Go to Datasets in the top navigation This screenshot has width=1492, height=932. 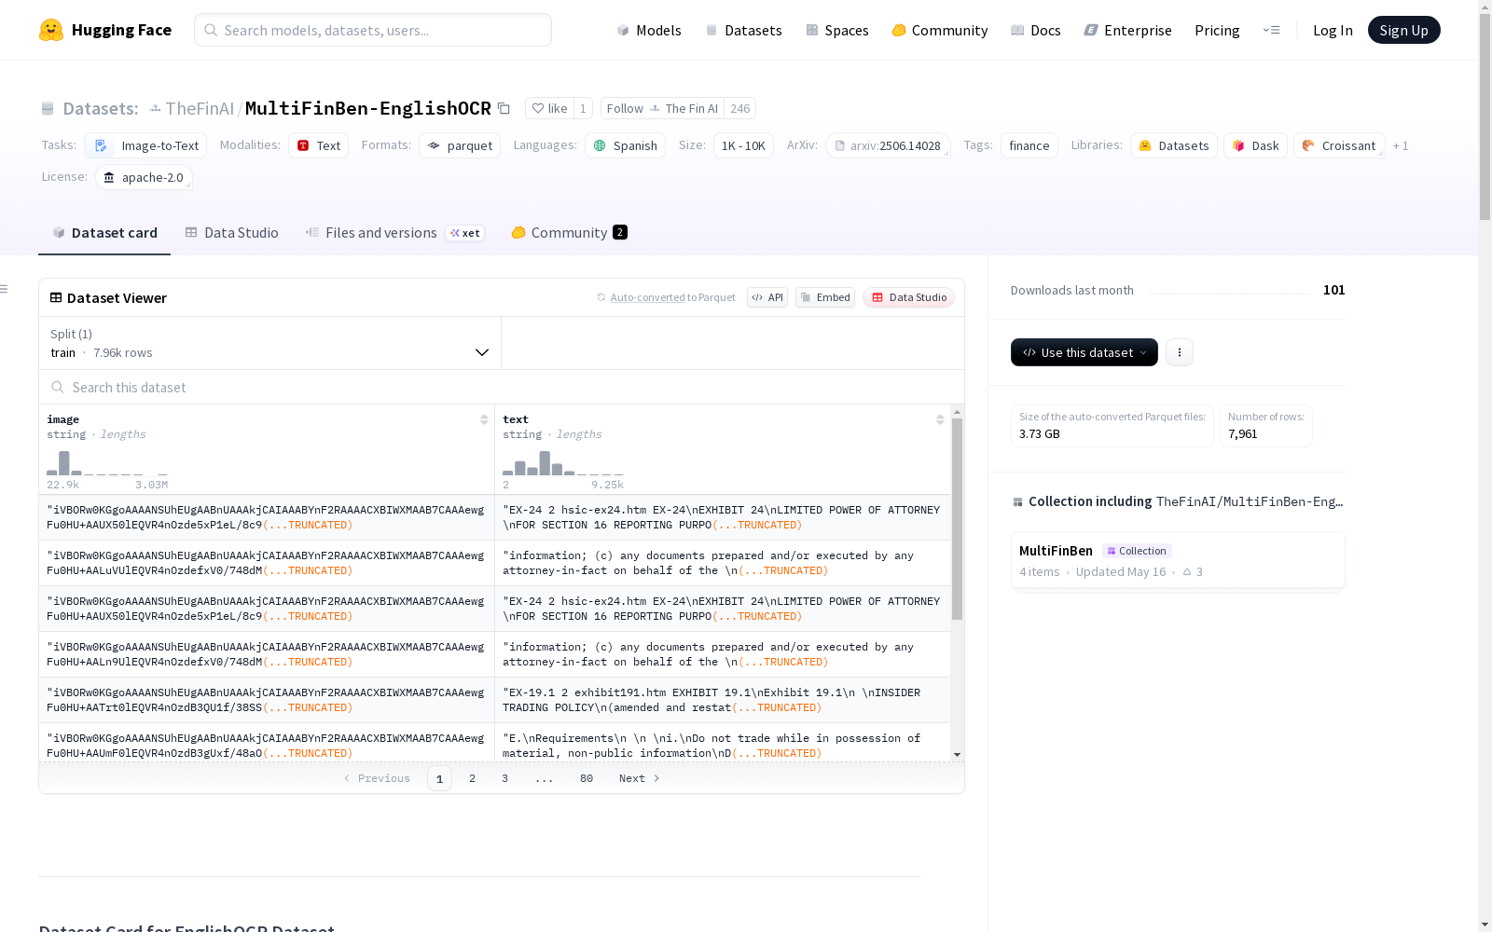(x=743, y=30)
